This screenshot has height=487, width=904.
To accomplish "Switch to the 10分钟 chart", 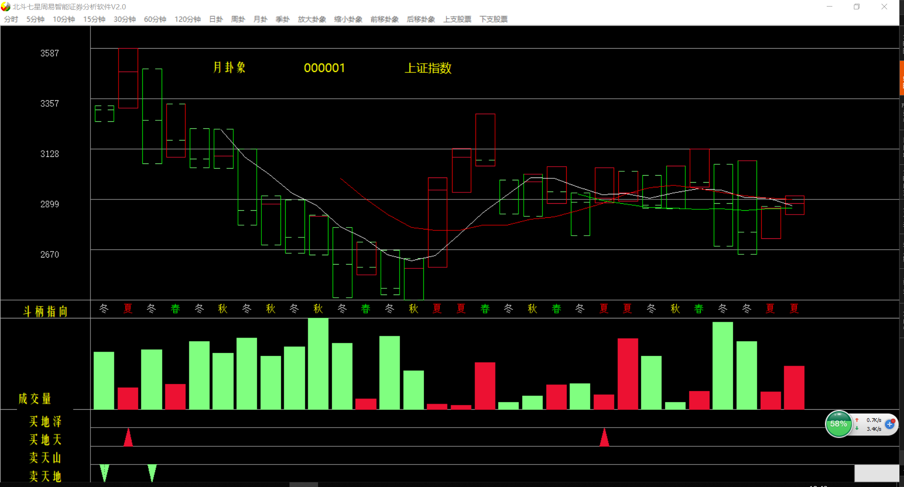I will click(64, 19).
